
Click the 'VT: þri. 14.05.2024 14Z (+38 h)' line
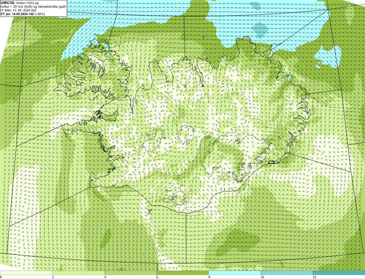point(23,14)
